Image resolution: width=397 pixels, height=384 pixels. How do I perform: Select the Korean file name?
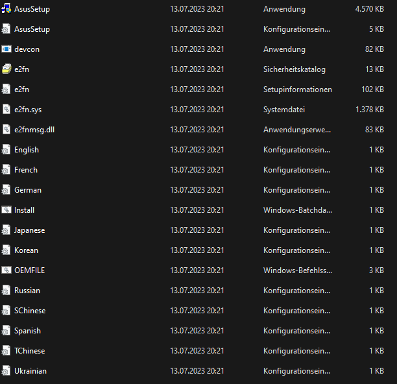(27, 250)
